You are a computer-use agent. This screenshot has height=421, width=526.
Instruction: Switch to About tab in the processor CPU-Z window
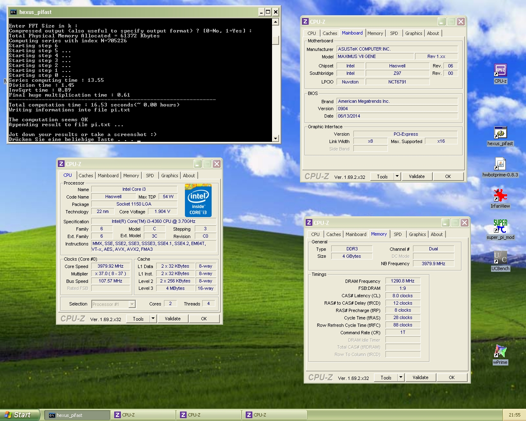(189, 176)
